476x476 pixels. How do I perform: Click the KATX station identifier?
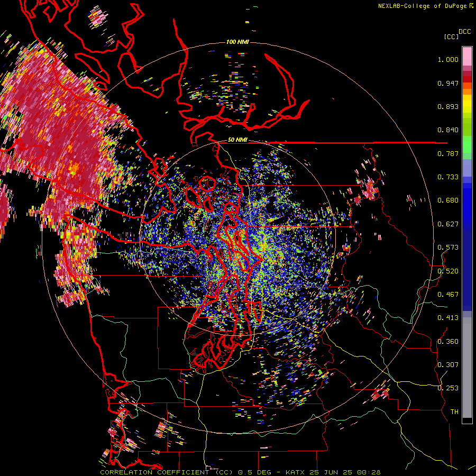[296, 472]
